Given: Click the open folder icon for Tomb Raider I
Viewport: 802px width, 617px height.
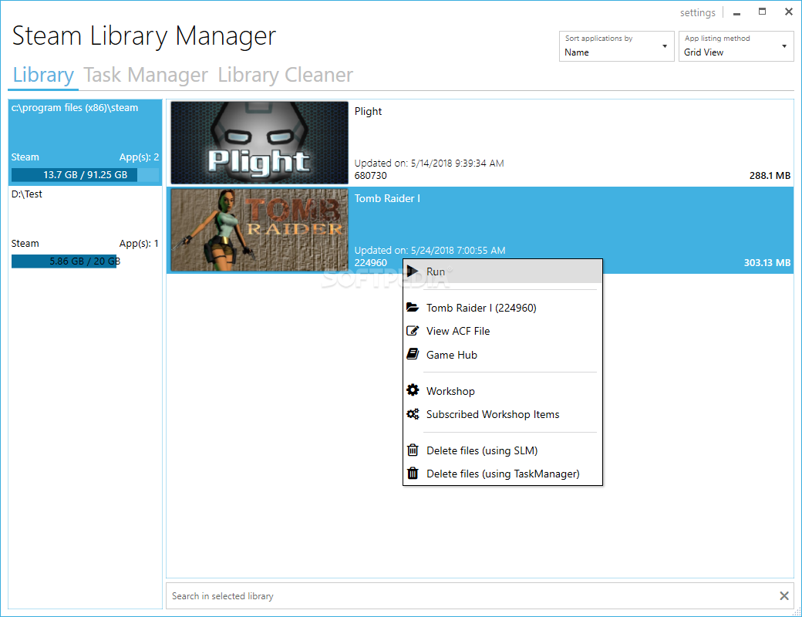Looking at the screenshot, I should click(413, 308).
